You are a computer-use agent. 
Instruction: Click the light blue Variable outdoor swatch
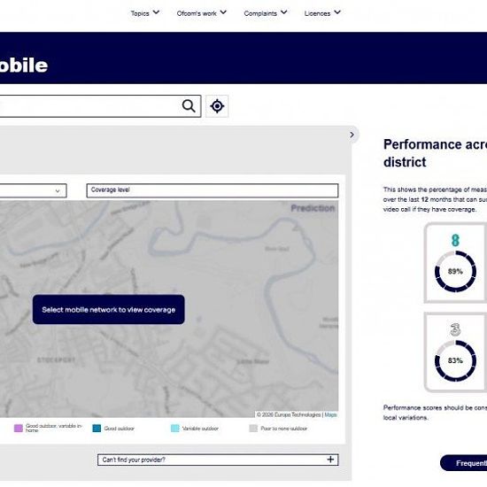pos(175,429)
